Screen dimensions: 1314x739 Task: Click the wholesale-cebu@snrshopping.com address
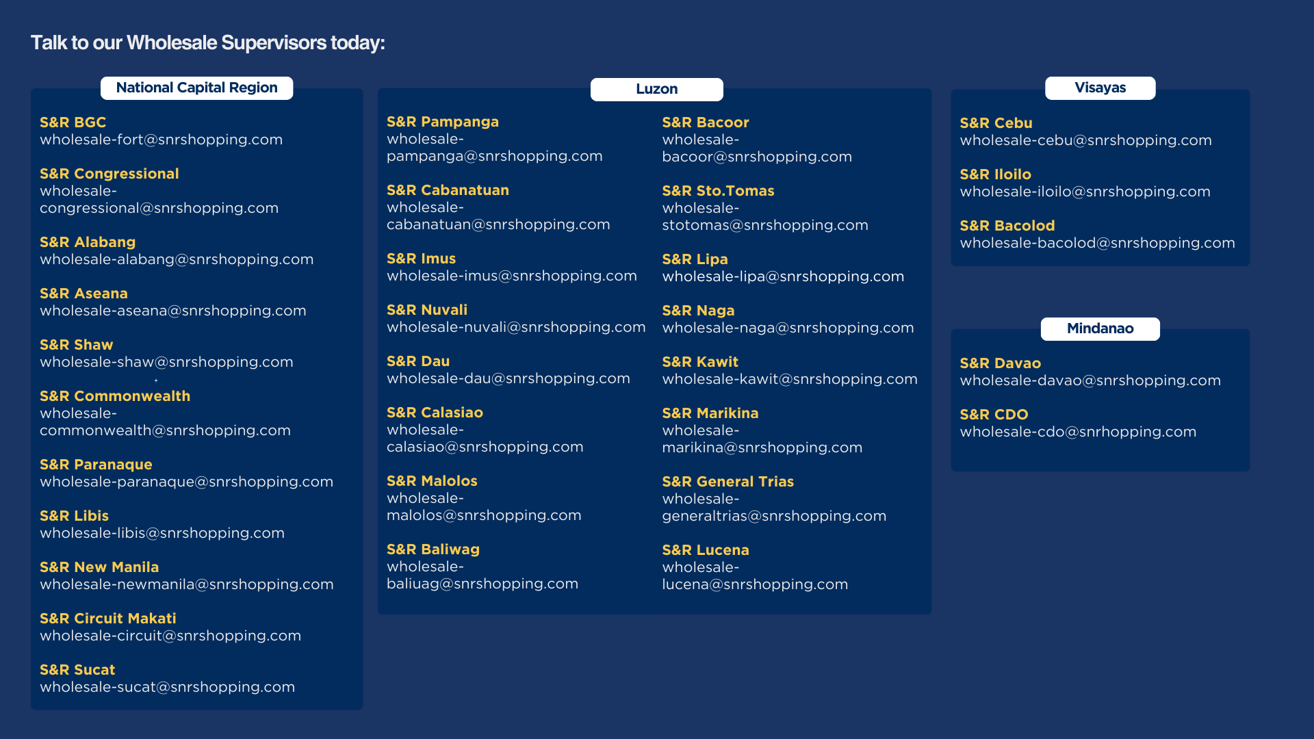coord(1085,140)
